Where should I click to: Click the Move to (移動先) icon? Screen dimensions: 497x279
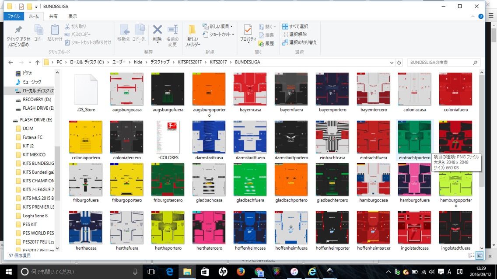click(124, 30)
